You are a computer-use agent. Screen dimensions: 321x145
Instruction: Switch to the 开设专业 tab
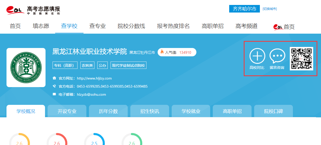(67, 111)
